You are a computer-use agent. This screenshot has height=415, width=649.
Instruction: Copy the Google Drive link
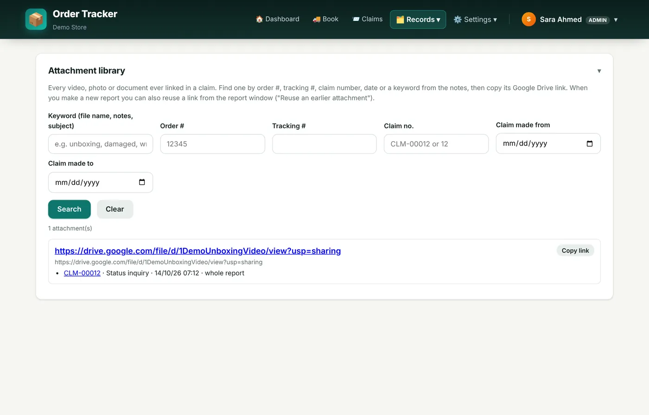[575, 251]
